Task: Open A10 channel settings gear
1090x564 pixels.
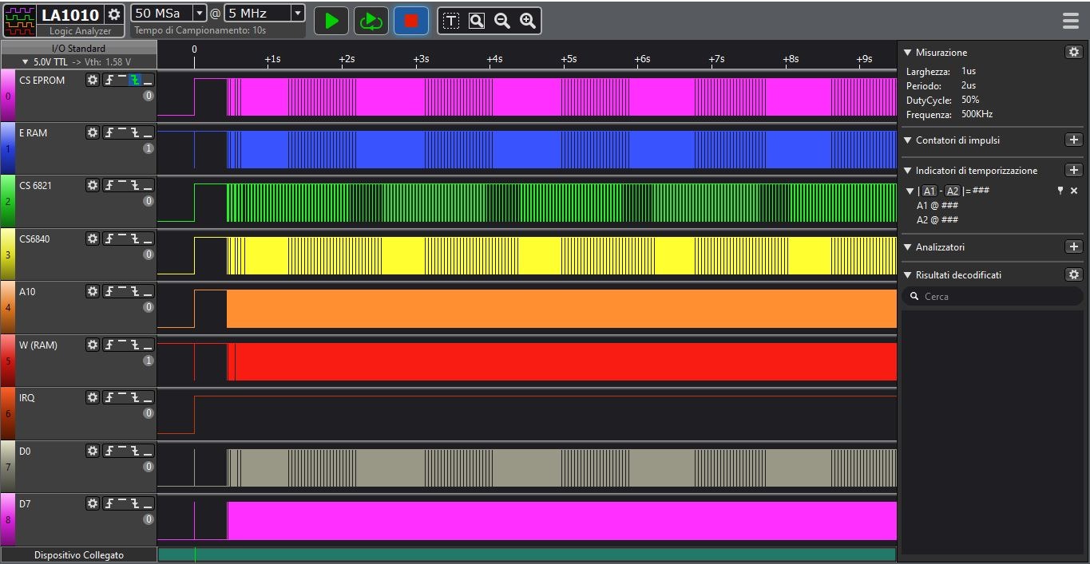Action: tap(93, 291)
